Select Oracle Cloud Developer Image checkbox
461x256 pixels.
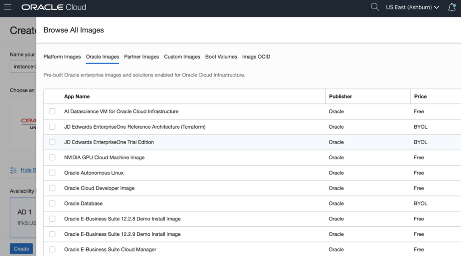pyautogui.click(x=52, y=188)
